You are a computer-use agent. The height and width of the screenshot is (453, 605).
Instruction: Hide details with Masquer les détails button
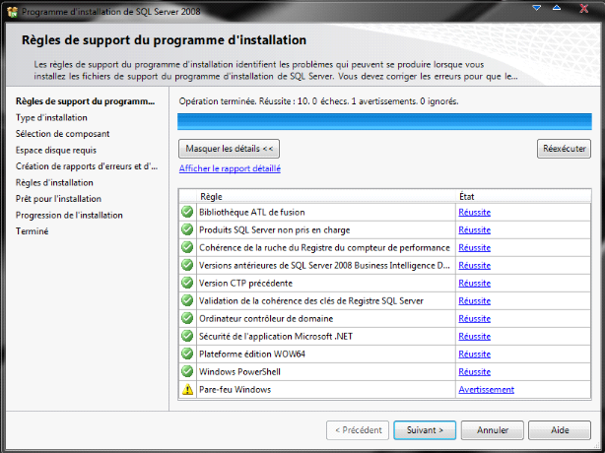(x=230, y=149)
